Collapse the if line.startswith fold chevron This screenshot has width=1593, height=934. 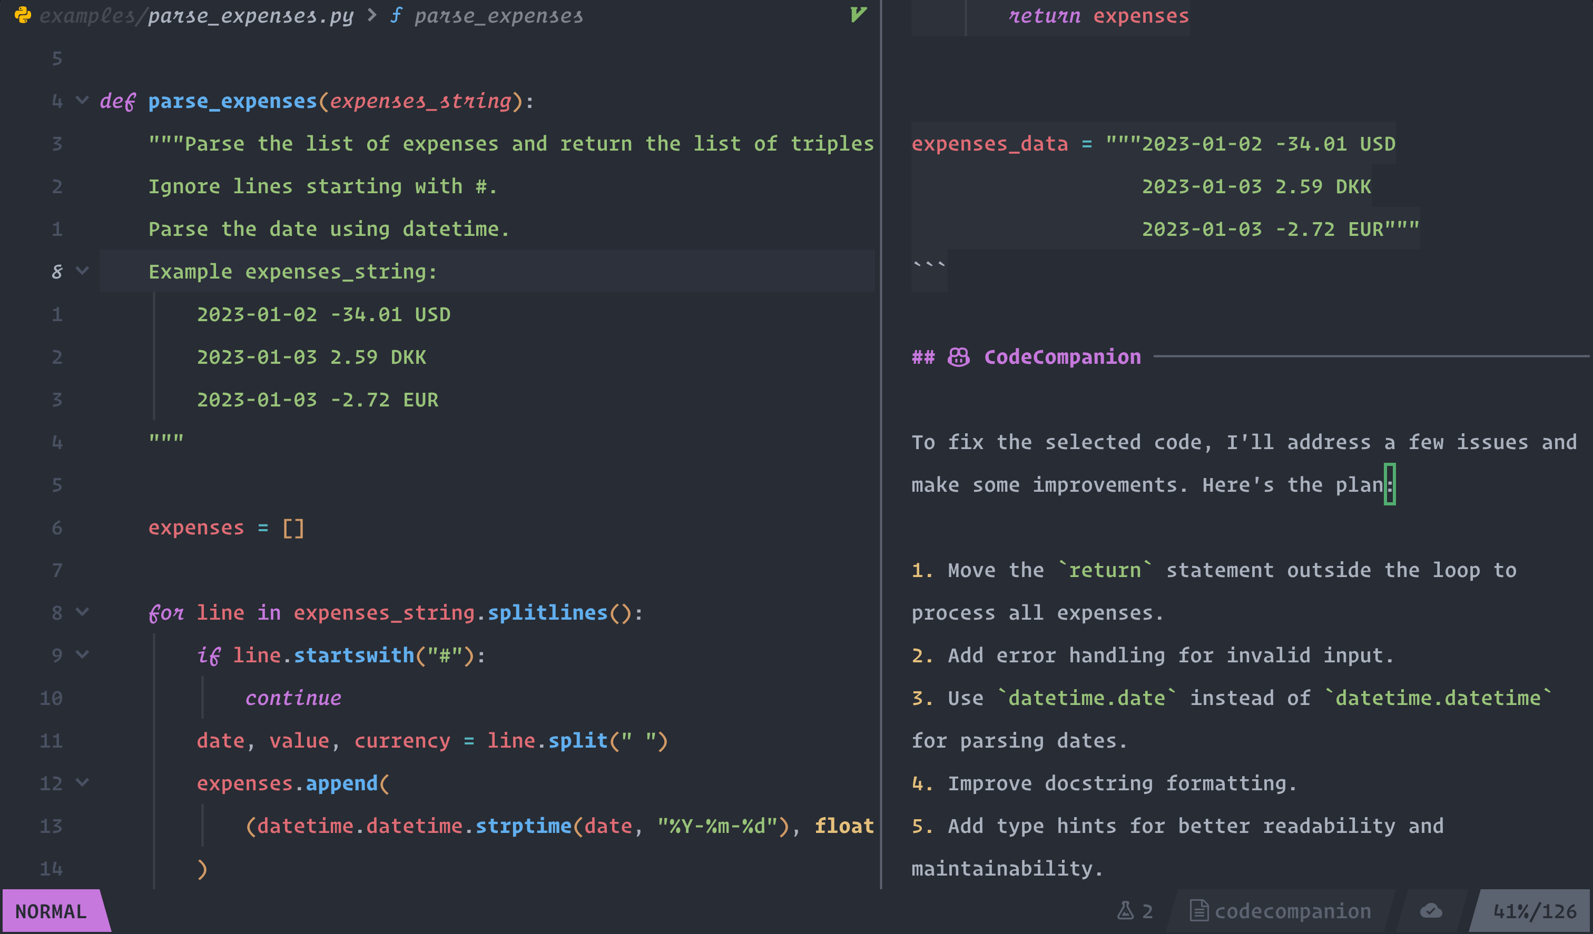(x=82, y=654)
